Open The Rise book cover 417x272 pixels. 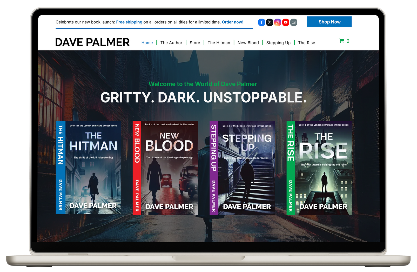(319, 168)
